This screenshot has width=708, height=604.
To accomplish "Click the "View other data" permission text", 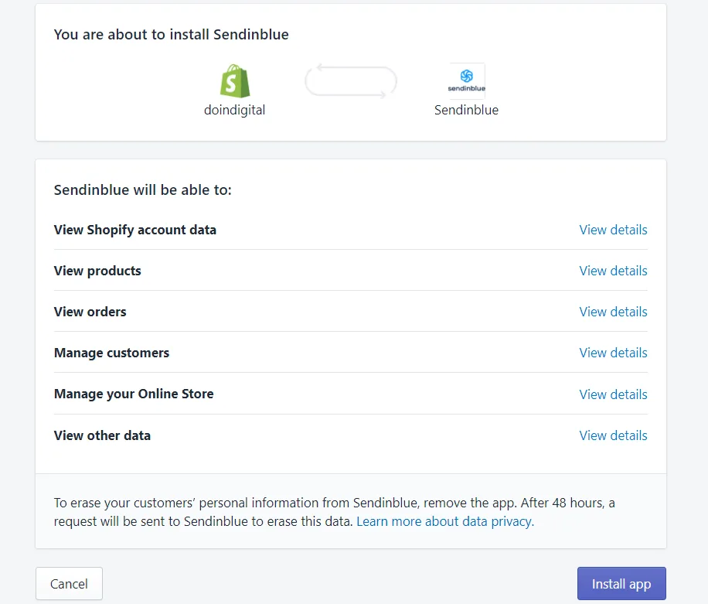I will (x=102, y=435).
